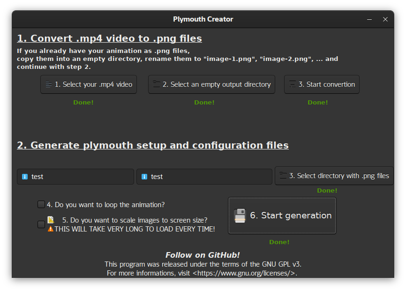Open the 'Follow on GitHub!' link
This screenshot has height=291, width=406.
pos(203,255)
